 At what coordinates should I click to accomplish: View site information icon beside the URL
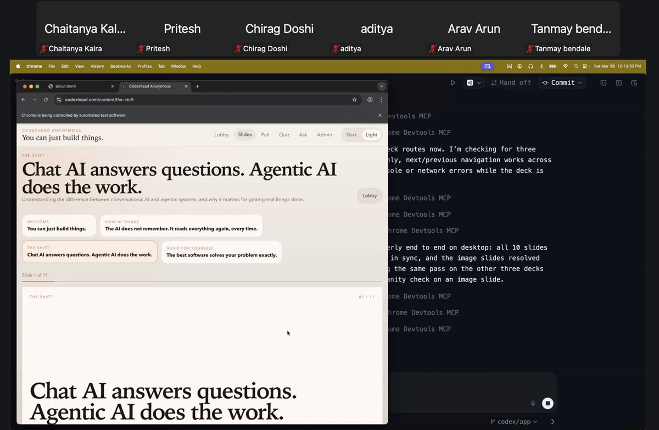[59, 100]
